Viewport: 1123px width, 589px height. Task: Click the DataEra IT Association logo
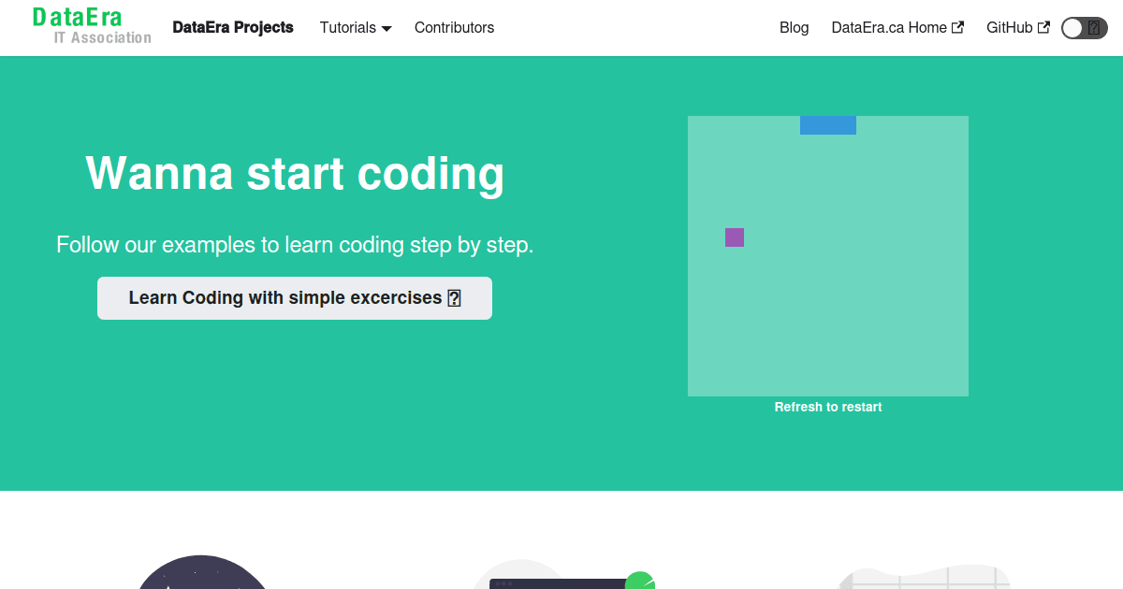[91, 25]
